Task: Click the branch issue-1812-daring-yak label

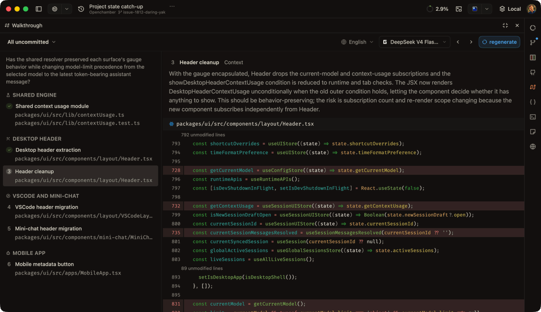Action: click(142, 12)
